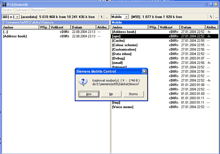The image size is (220, 154).
Task: Click the [acerdata] drive label
Action: click(x=29, y=17)
